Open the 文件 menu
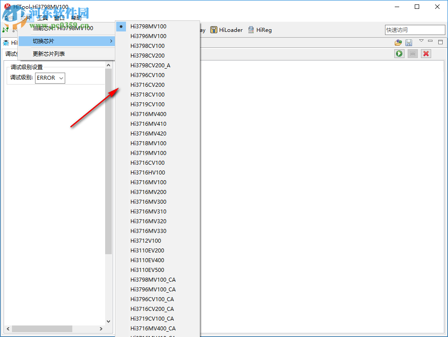448x337 pixels. coord(9,18)
